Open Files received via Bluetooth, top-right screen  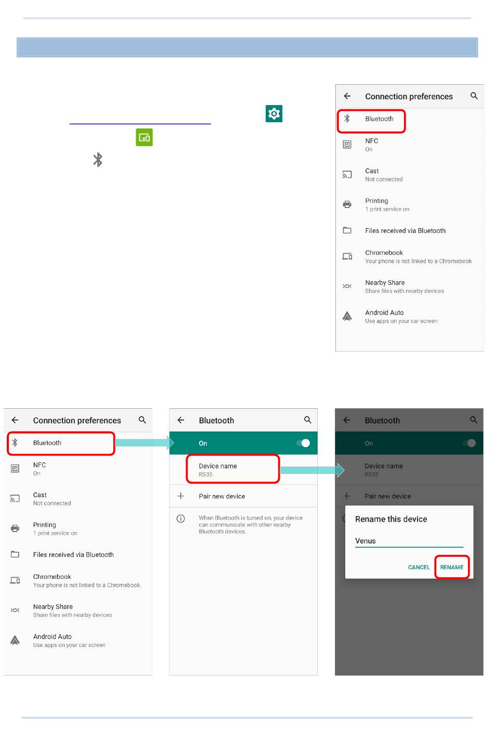410,231
